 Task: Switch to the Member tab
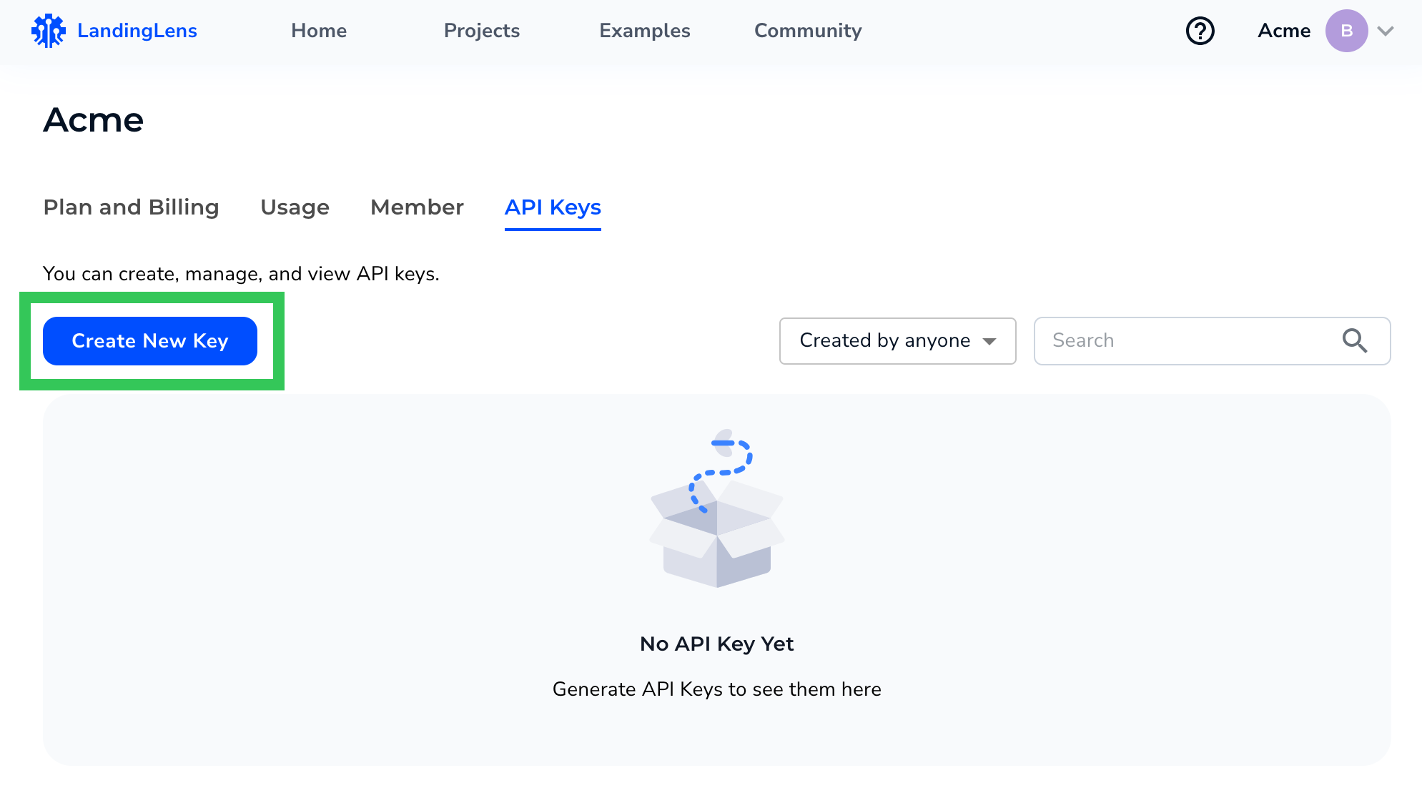417,207
